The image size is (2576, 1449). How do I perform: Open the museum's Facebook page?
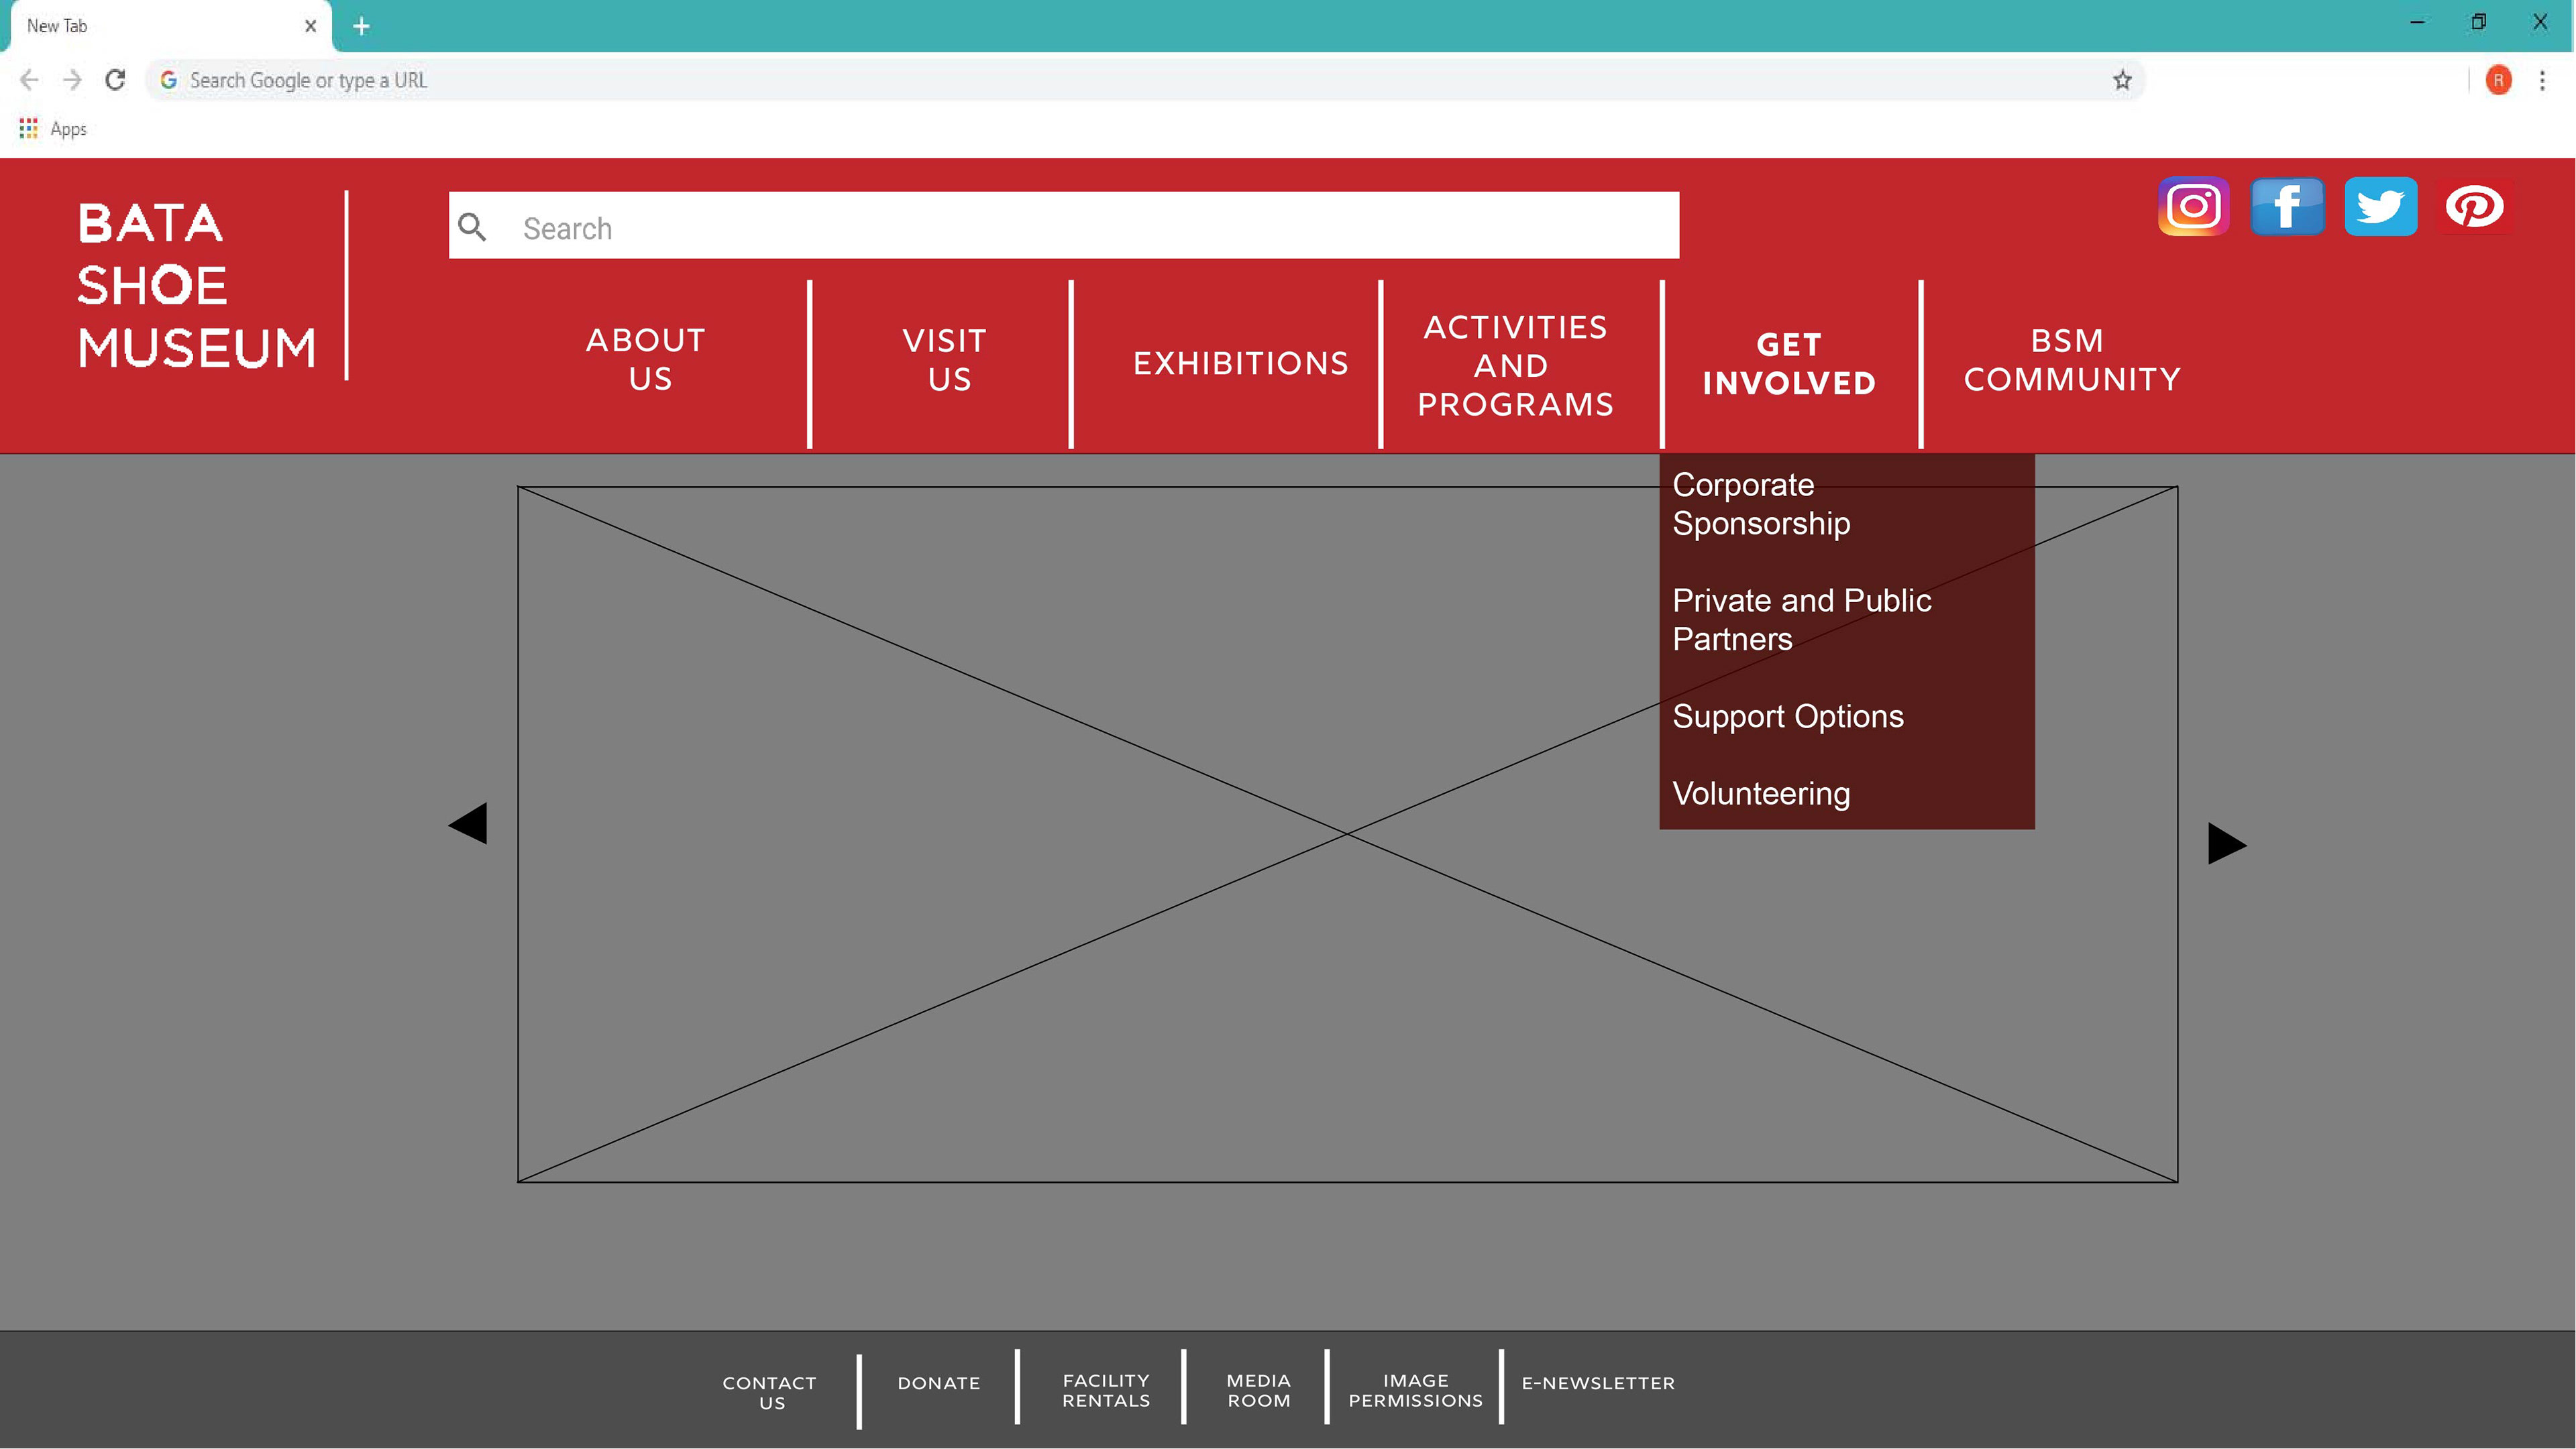tap(2287, 207)
